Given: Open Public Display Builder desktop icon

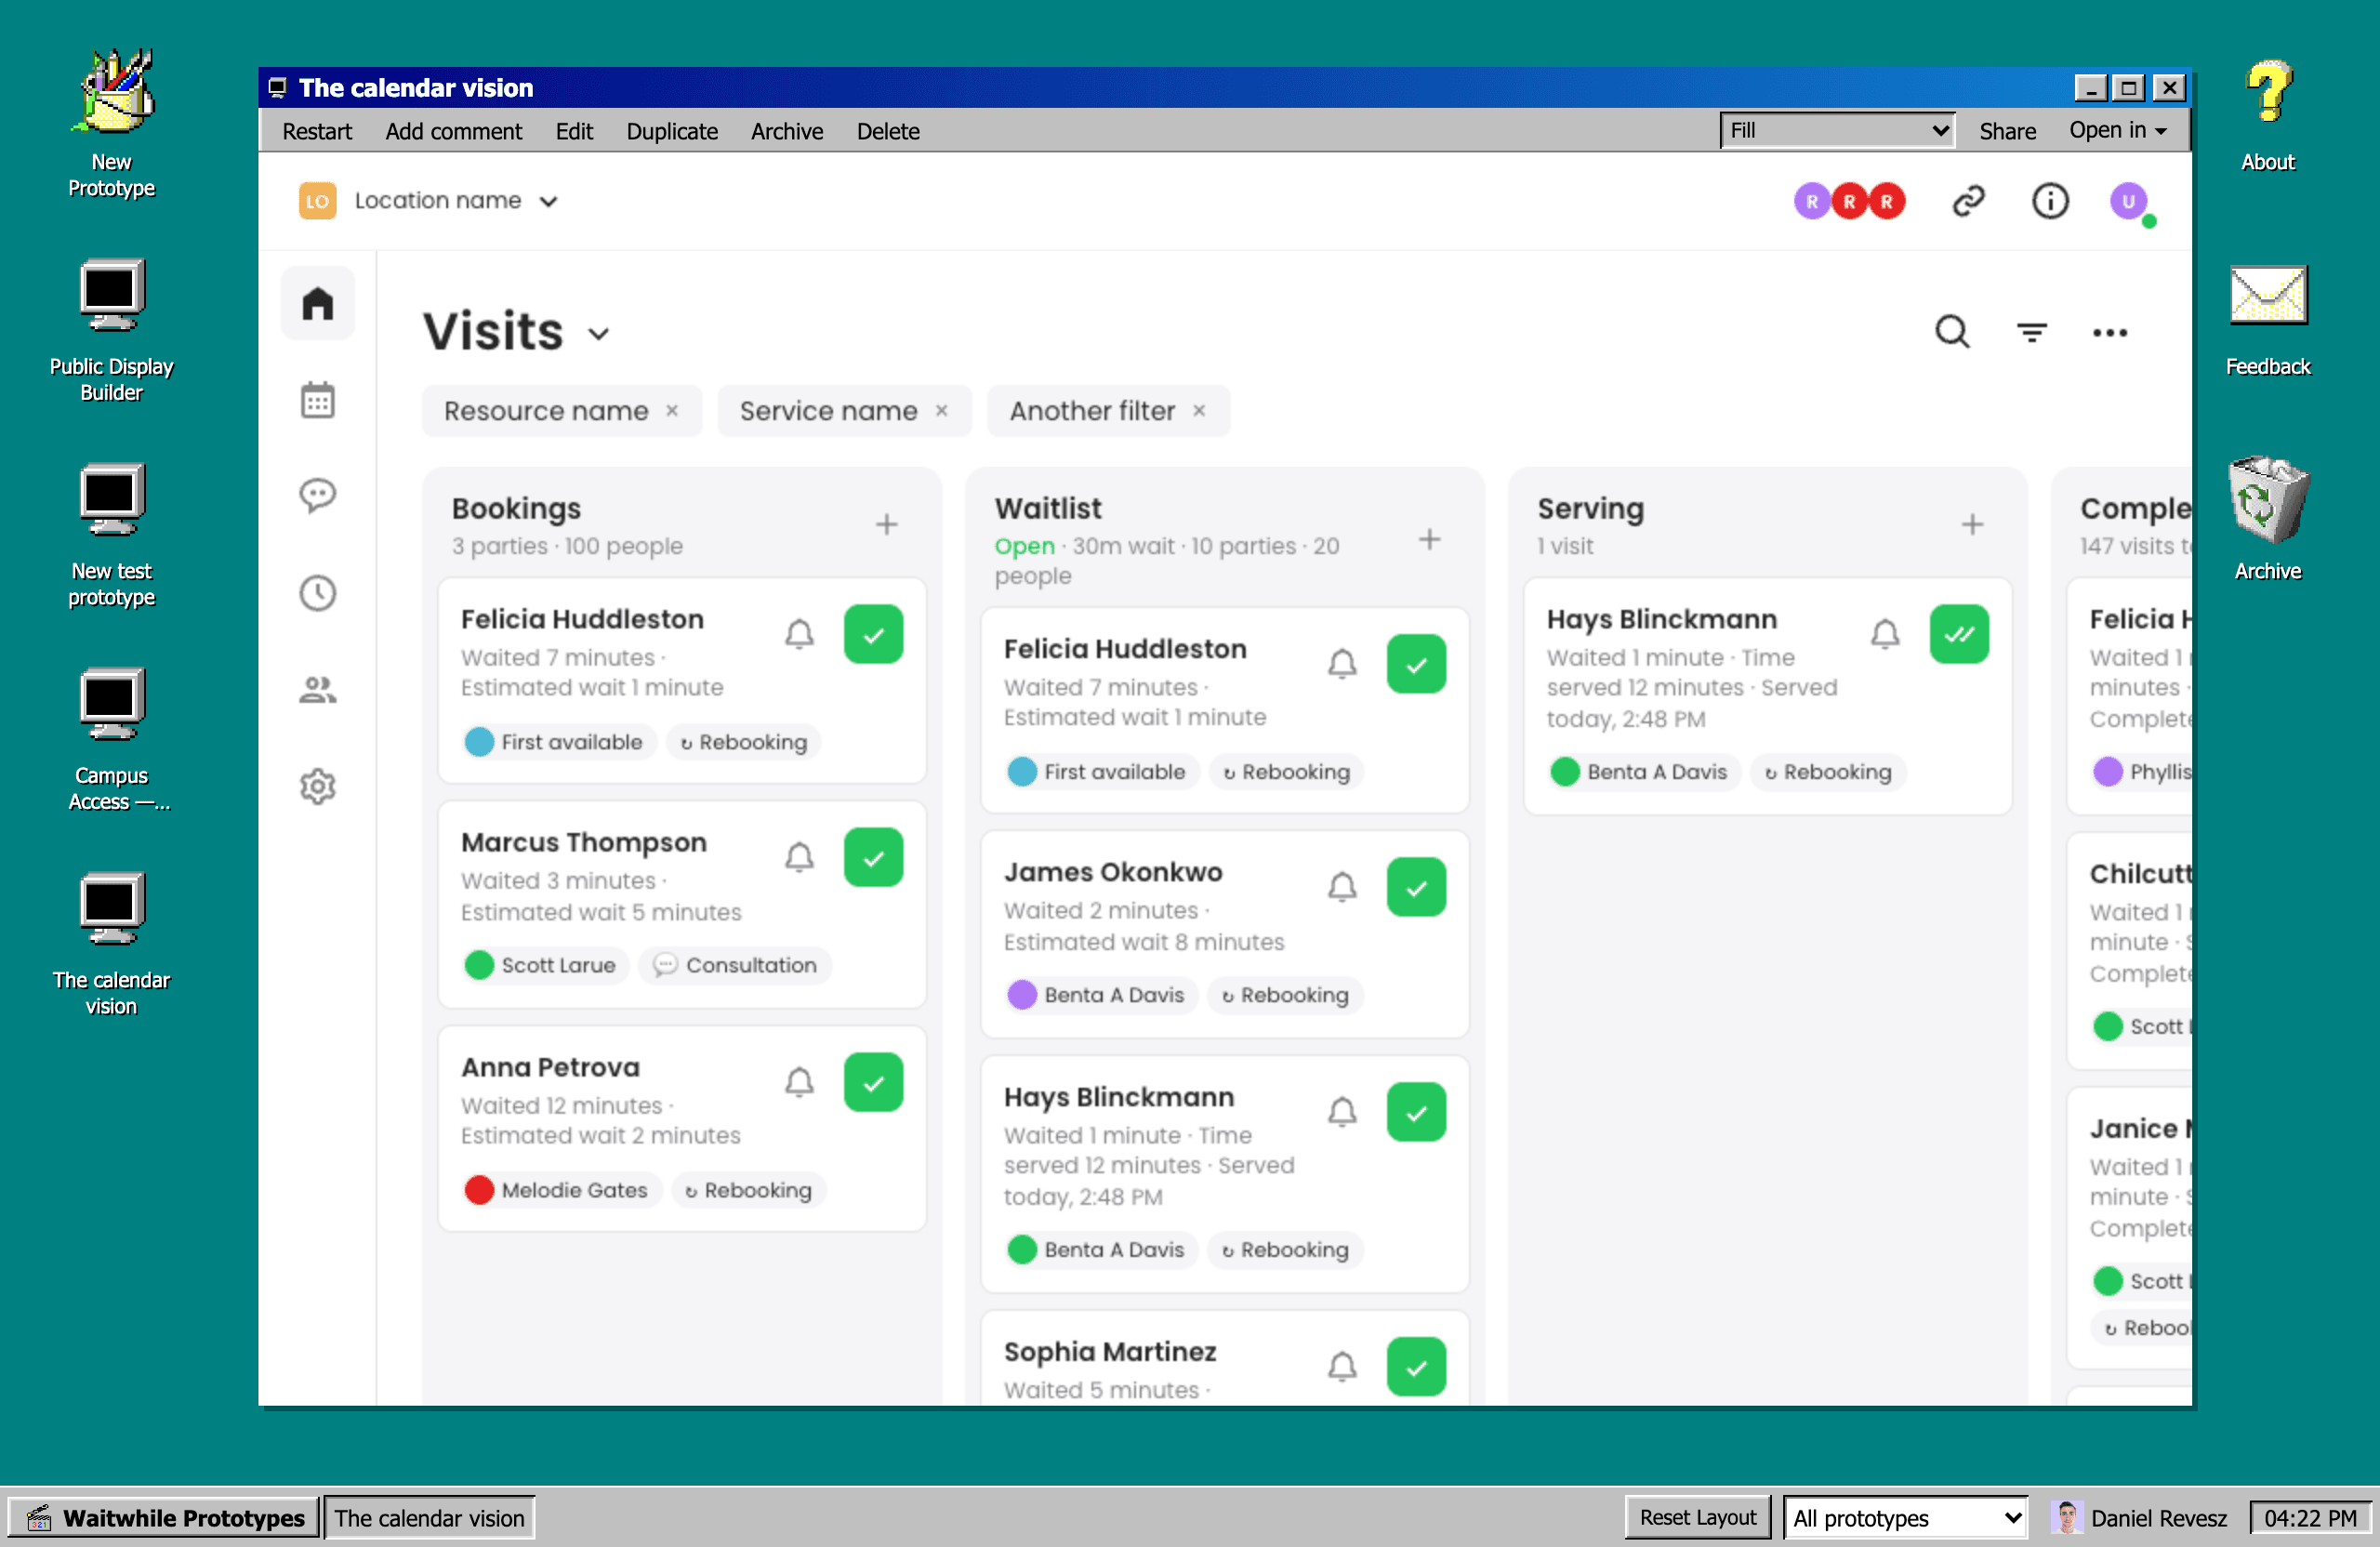Looking at the screenshot, I should (x=111, y=330).
